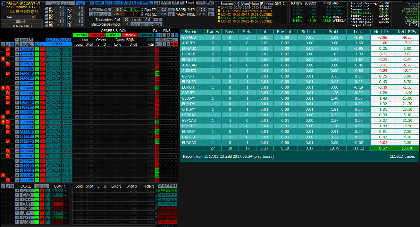The width and height of the screenshot is (420, 227).
Task: Click the smiley face icon beside DBMASMEAX007a3
Action: pos(3,3)
